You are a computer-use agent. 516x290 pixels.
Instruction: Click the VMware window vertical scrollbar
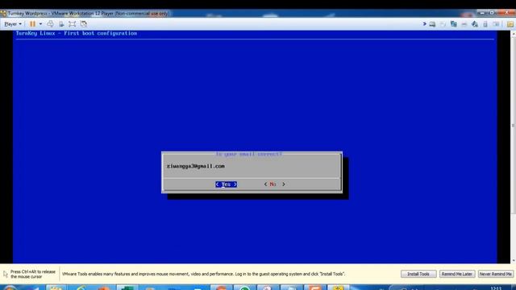pyautogui.click(x=513, y=147)
